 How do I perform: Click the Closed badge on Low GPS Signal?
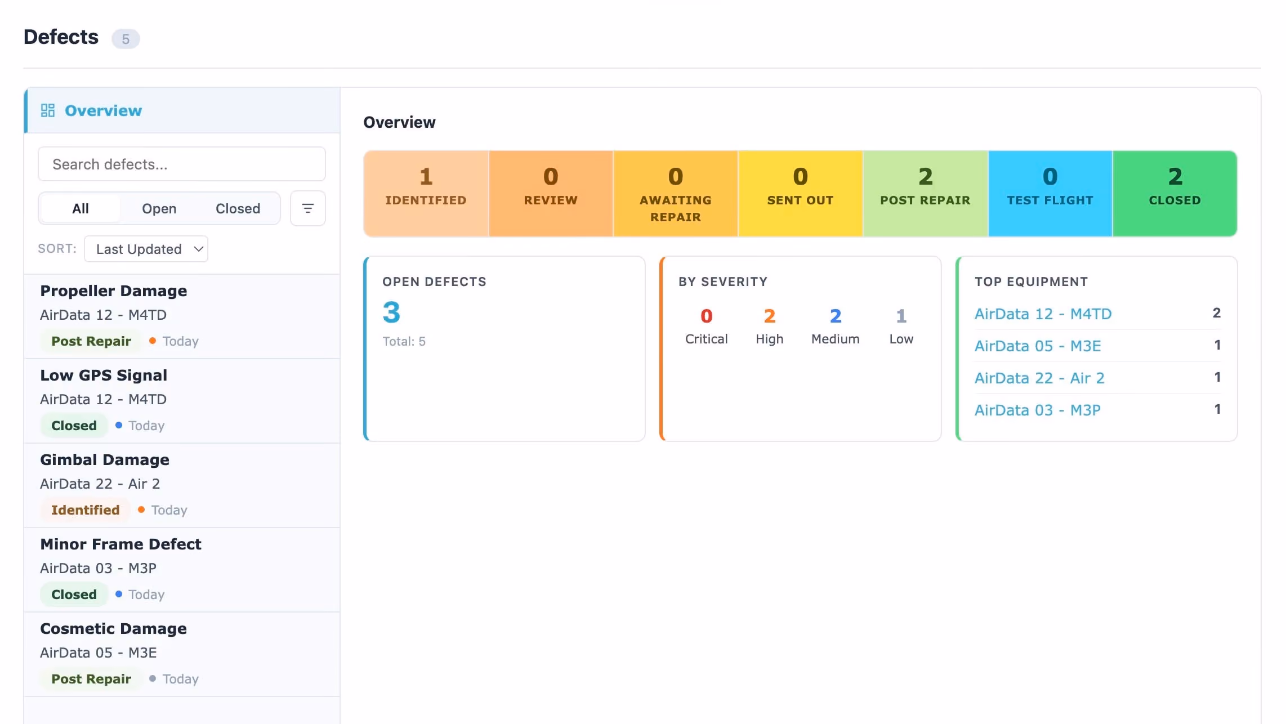(x=74, y=426)
